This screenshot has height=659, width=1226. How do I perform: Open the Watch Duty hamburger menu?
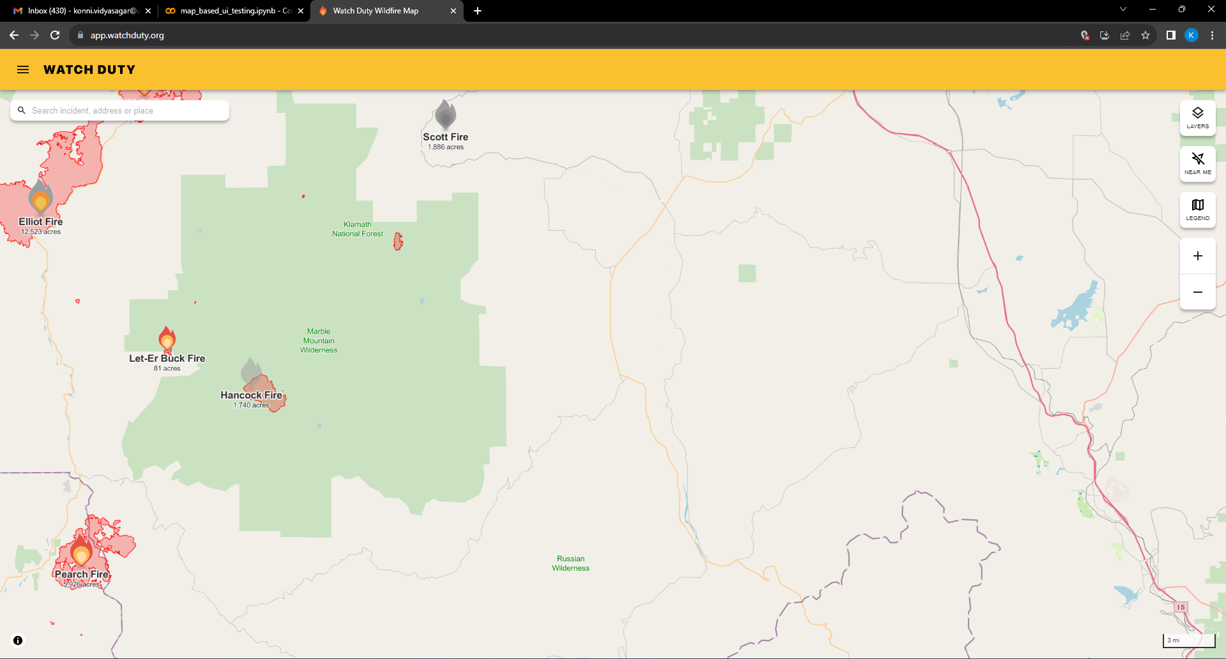[23, 70]
